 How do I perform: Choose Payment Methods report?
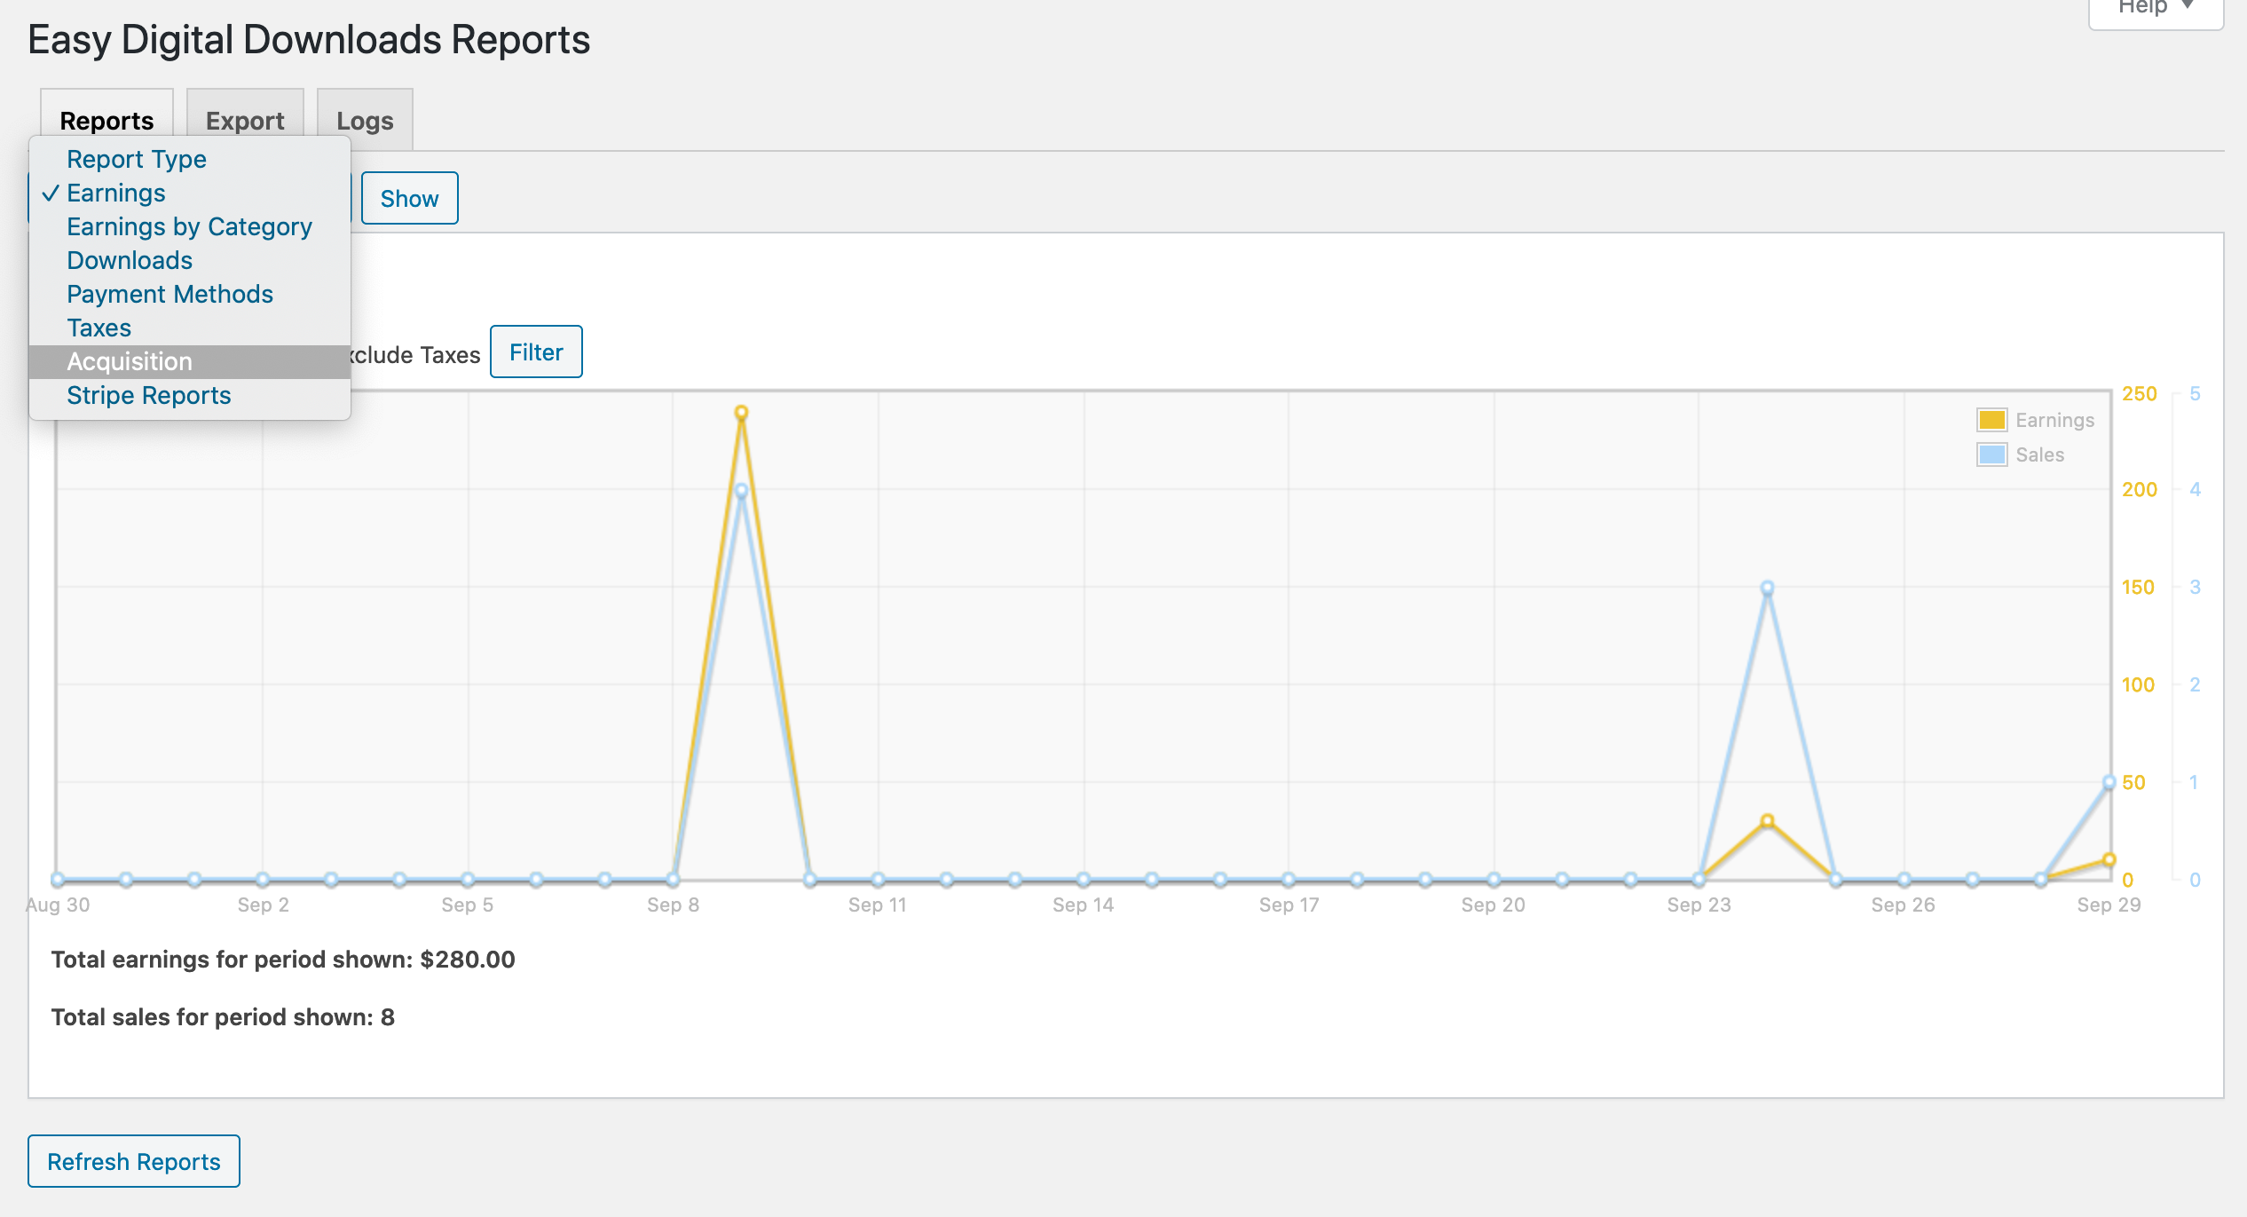[170, 294]
